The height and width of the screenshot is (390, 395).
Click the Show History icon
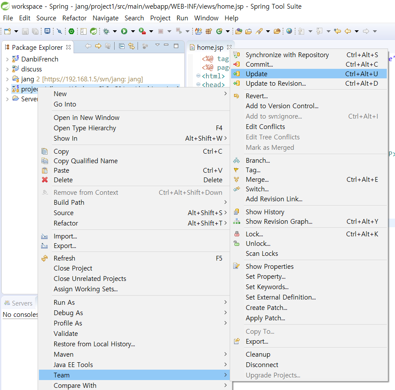(x=236, y=212)
